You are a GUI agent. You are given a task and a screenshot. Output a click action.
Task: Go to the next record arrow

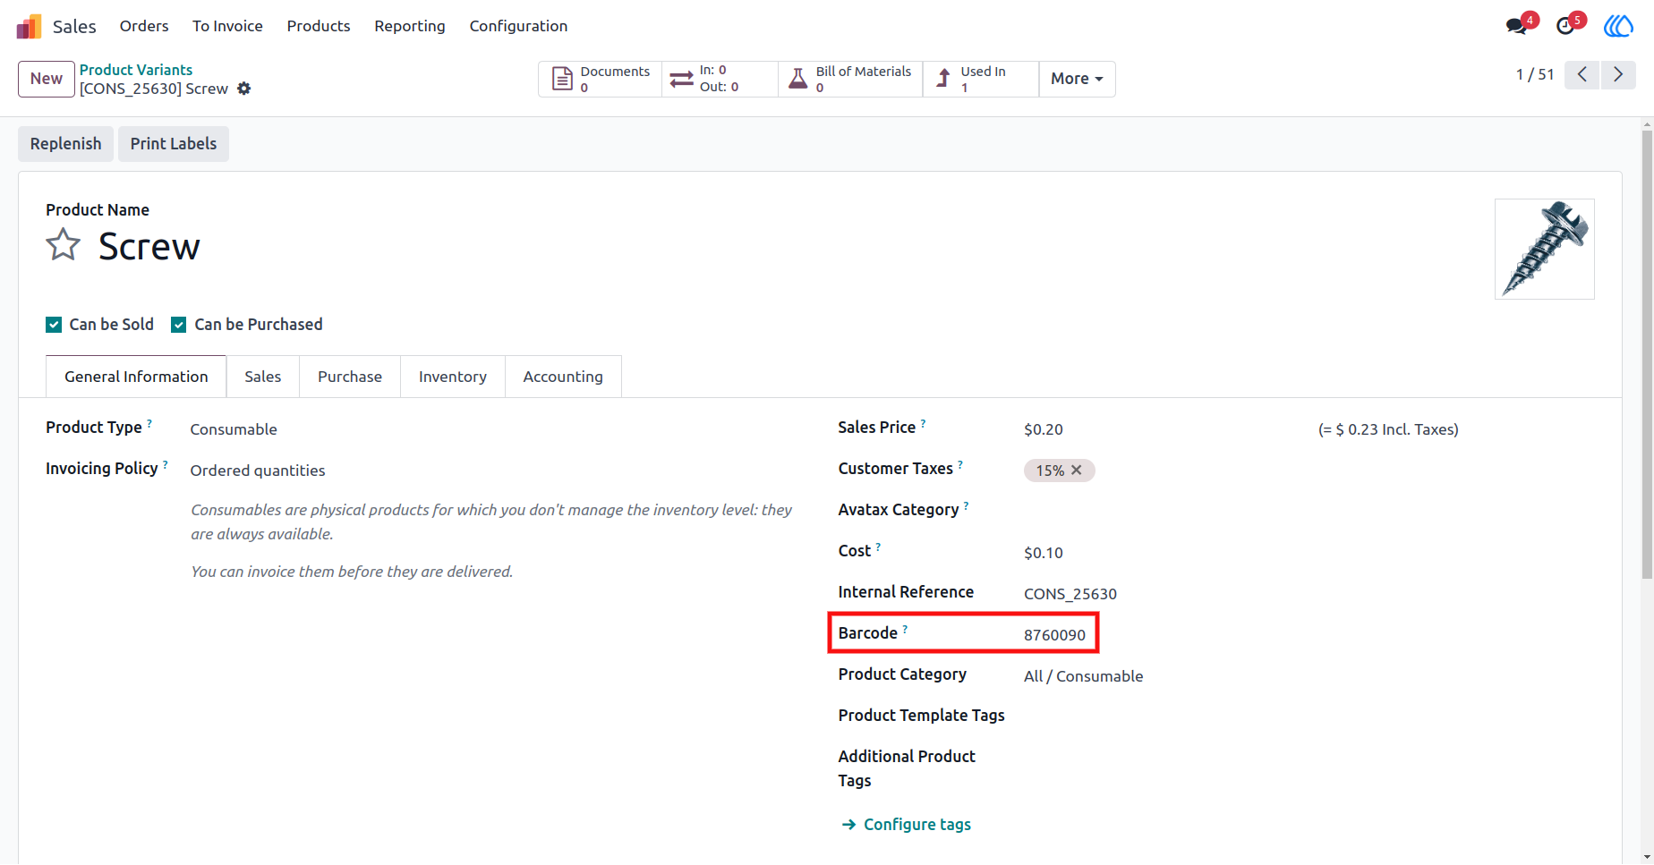point(1618,74)
